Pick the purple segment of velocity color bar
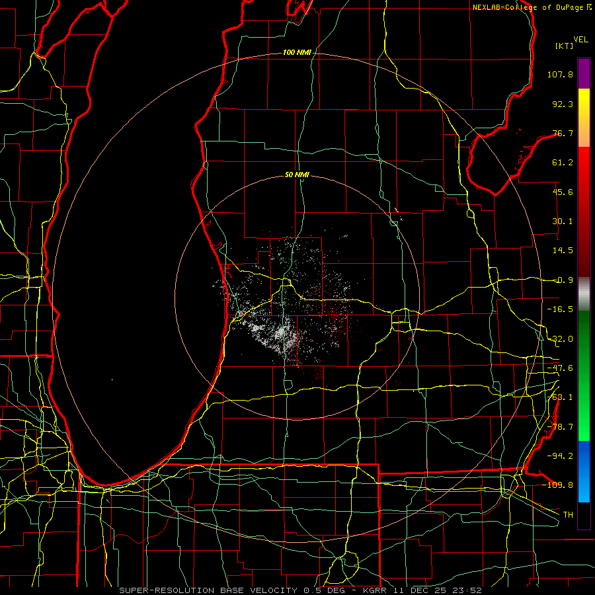This screenshot has width=595, height=595. click(x=584, y=73)
